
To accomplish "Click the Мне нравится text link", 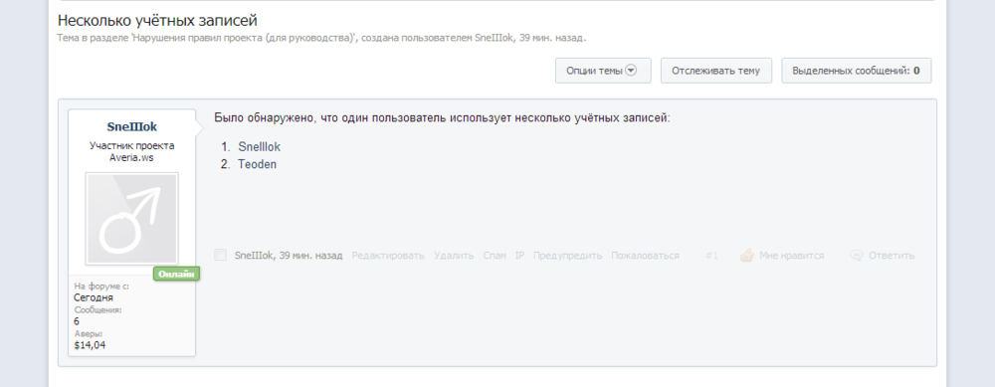I will (791, 256).
